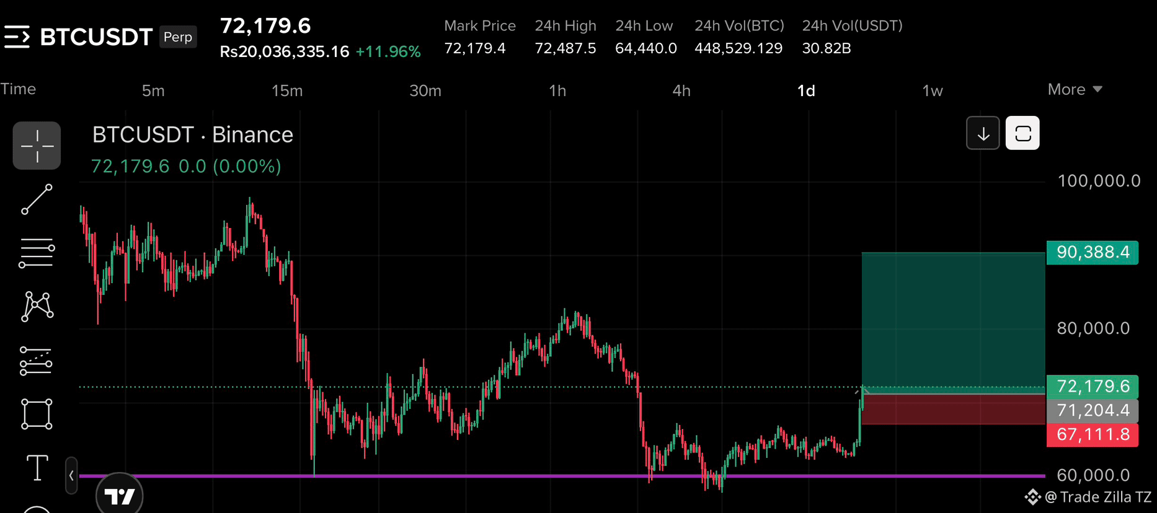1157x513 pixels.
Task: Select the rectangle shape tool
Action: pos(37,414)
